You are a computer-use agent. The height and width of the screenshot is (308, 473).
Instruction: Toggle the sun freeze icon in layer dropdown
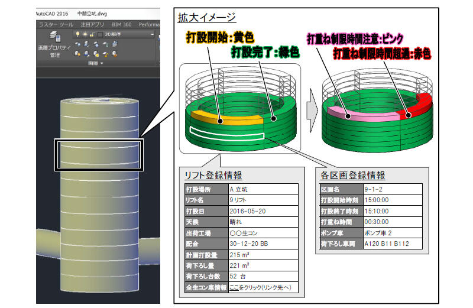85,34
